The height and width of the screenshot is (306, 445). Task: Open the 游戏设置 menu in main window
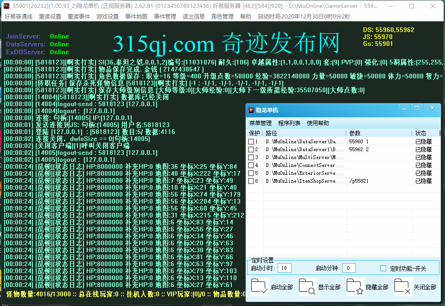(107, 16)
